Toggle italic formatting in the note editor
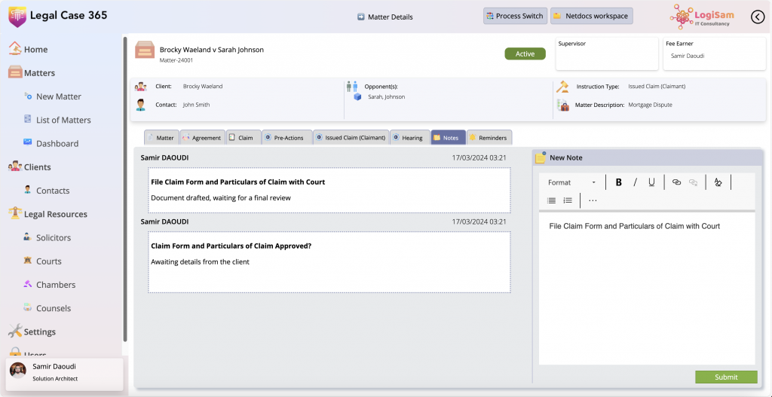The width and height of the screenshot is (772, 397). coord(636,182)
